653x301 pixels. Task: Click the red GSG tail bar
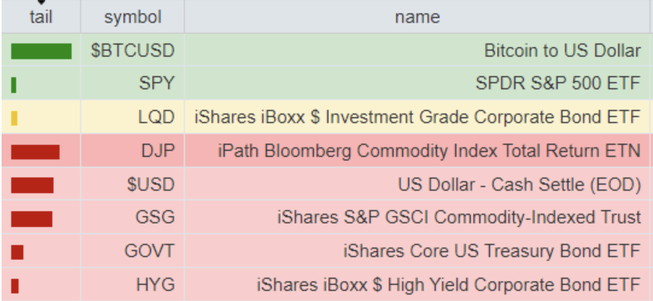31,219
